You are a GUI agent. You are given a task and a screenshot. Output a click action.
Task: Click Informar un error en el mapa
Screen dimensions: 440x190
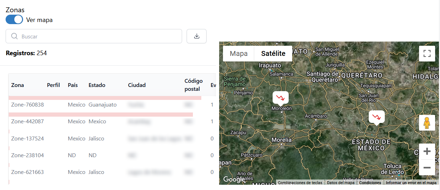411,183
